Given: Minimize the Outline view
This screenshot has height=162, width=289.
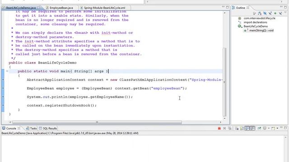Looking at the screenshot, I should tap(281, 7).
